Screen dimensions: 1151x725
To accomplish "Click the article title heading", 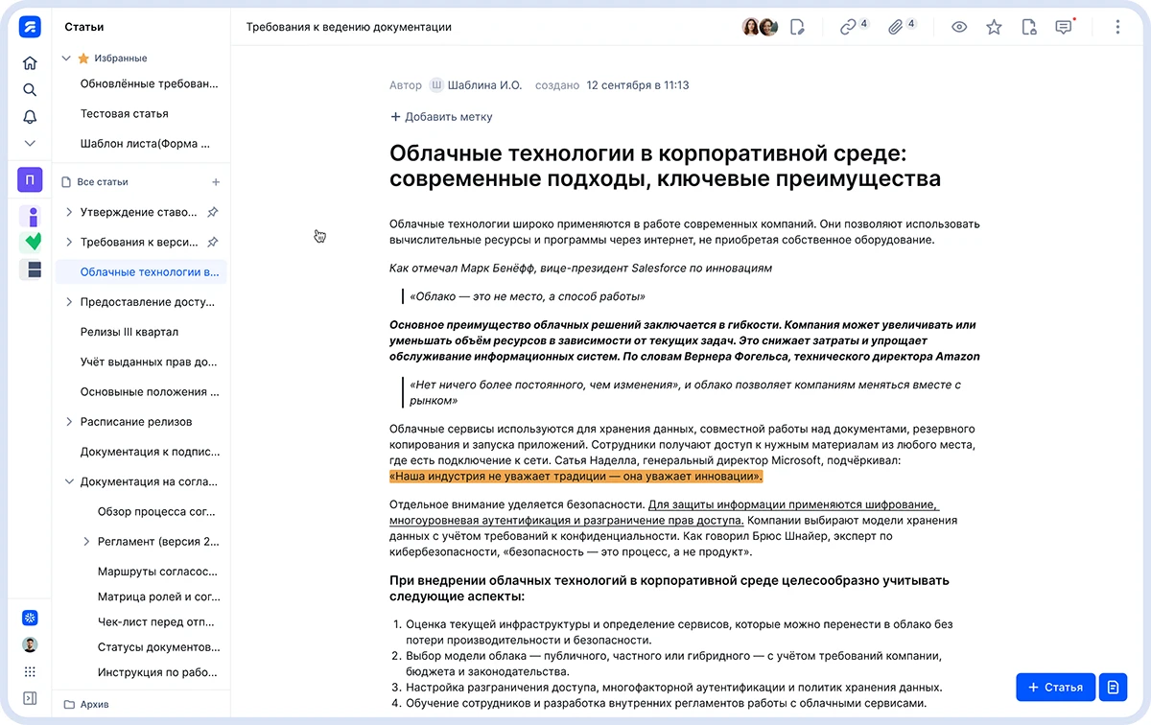I will [665, 166].
